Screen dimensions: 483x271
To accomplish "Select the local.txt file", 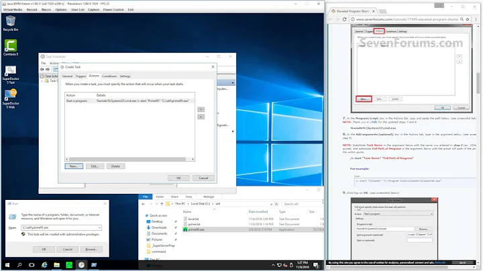I will pos(193,219).
